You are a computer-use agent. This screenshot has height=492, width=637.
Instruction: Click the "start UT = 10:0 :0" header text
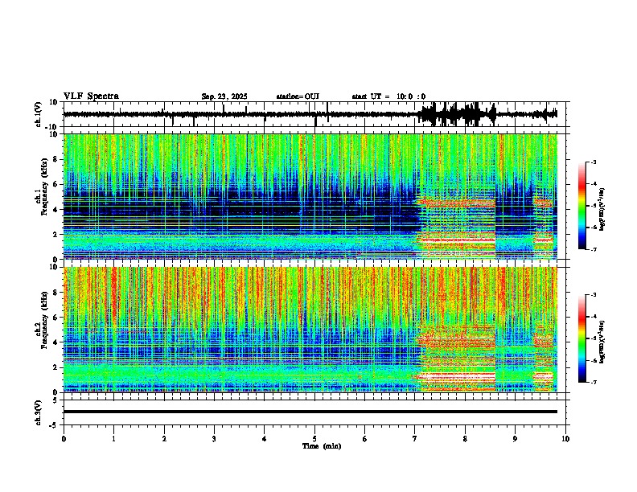click(388, 96)
